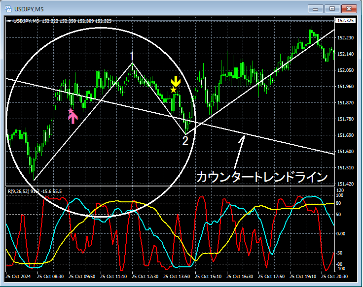Maximize the USDJPY,M5 chart window

(x=332, y=9)
